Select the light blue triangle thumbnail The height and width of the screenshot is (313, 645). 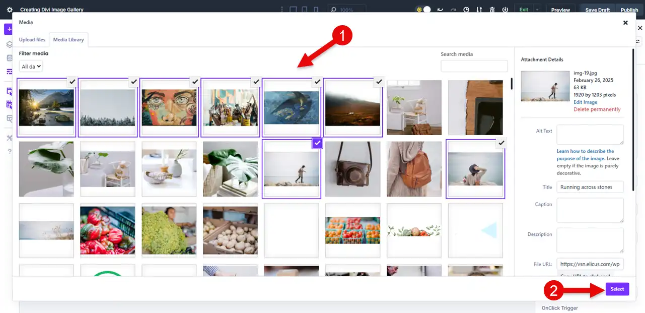tap(475, 230)
